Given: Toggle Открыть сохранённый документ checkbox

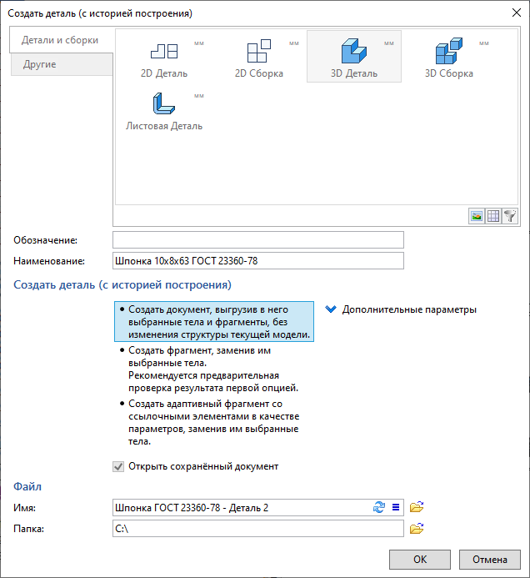Looking at the screenshot, I should [118, 466].
